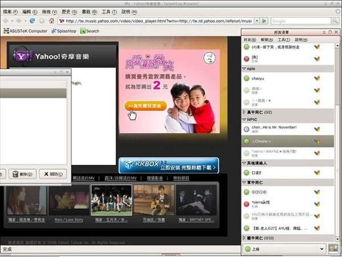Go back with the browser back arrow

[x=6, y=21]
